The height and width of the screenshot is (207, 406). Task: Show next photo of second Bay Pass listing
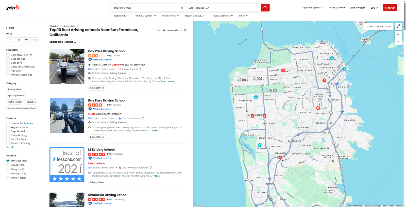(81, 116)
